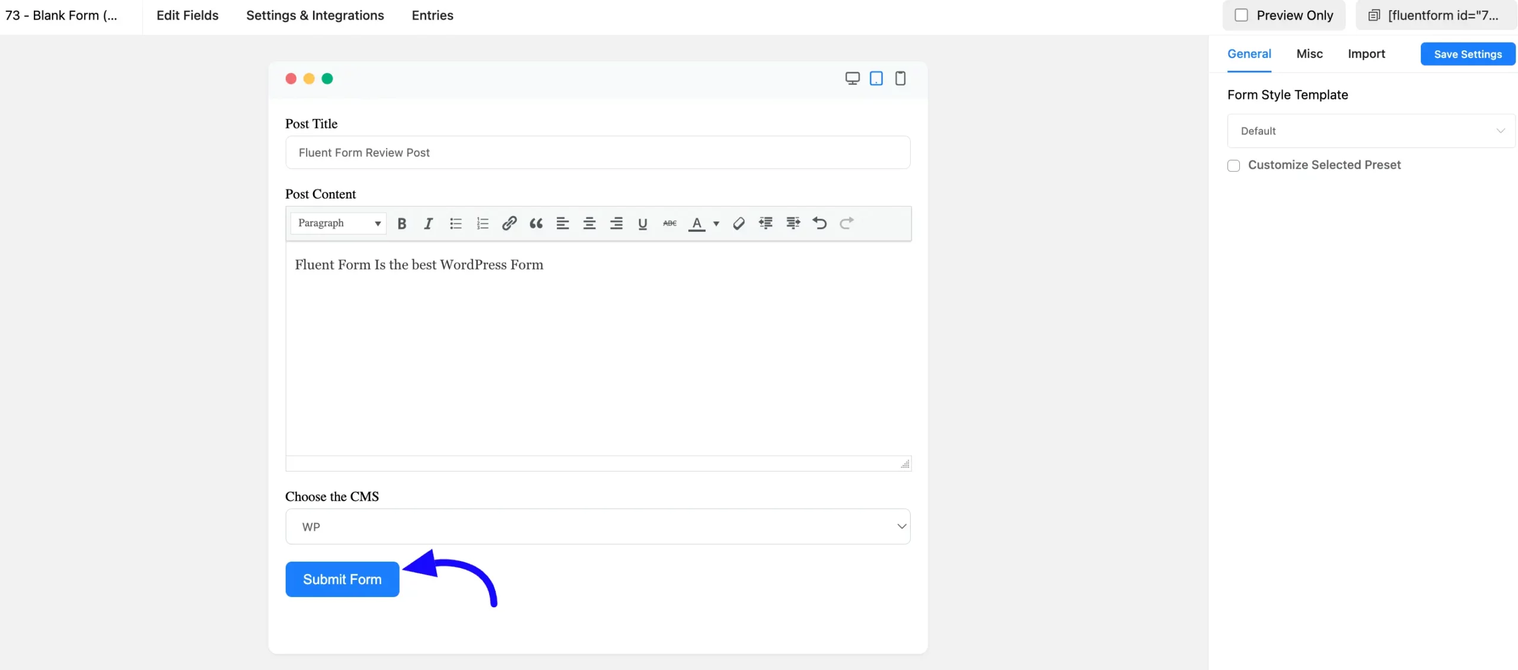Click the insert link icon
The width and height of the screenshot is (1518, 670).
click(x=509, y=223)
